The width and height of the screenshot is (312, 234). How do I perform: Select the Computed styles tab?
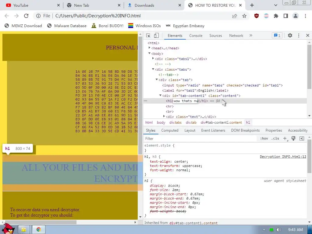[x=170, y=130]
